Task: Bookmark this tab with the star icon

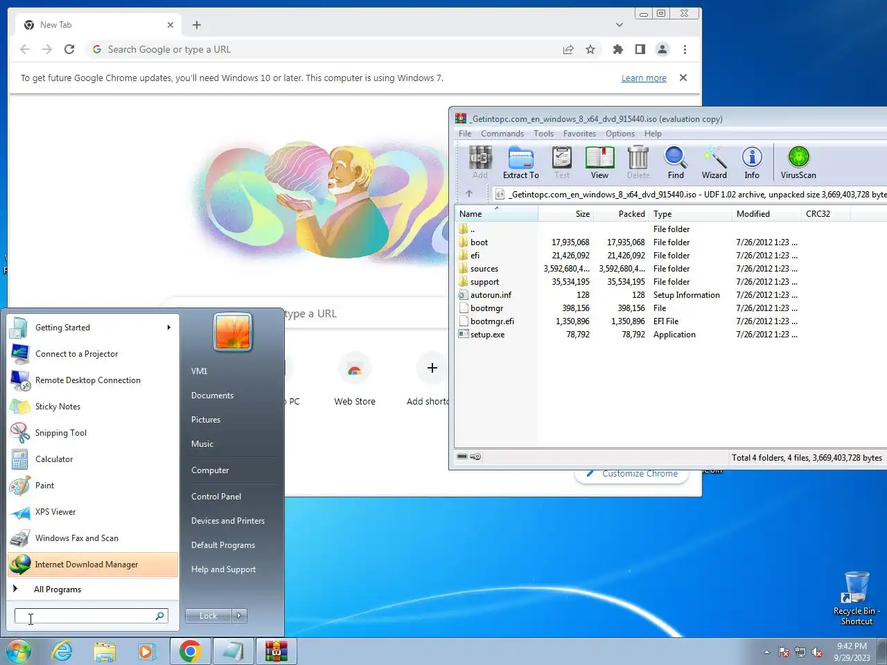Action: [590, 49]
